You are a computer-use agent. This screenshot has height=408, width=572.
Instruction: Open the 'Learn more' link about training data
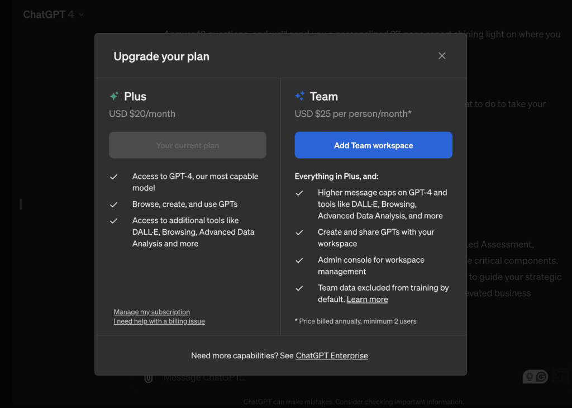click(367, 299)
